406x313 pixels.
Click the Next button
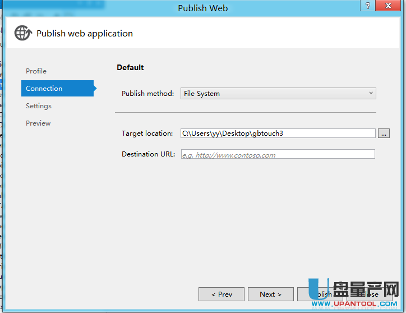pos(271,294)
